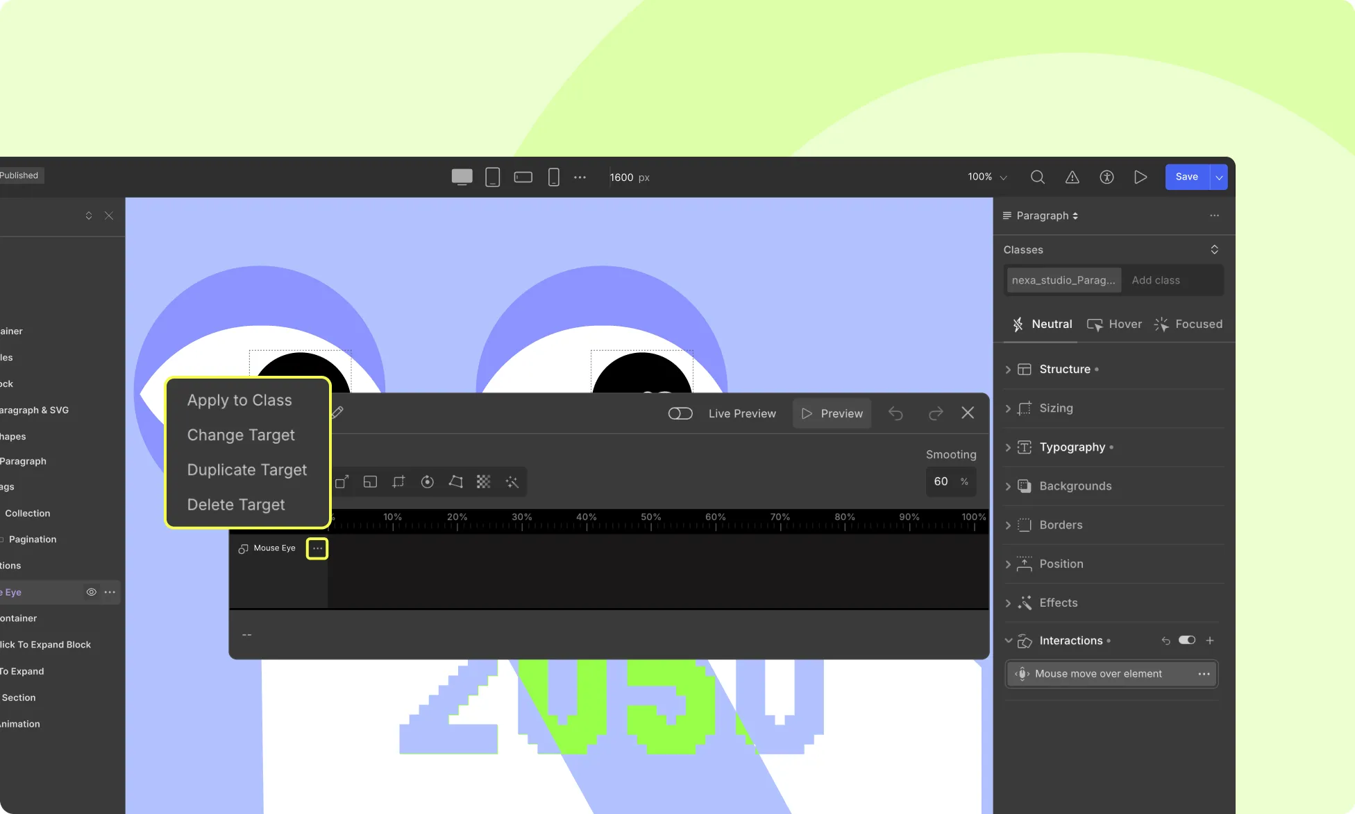Viewport: 1355px width, 814px height.
Task: Toggle the Live Preview switch
Action: (680, 414)
